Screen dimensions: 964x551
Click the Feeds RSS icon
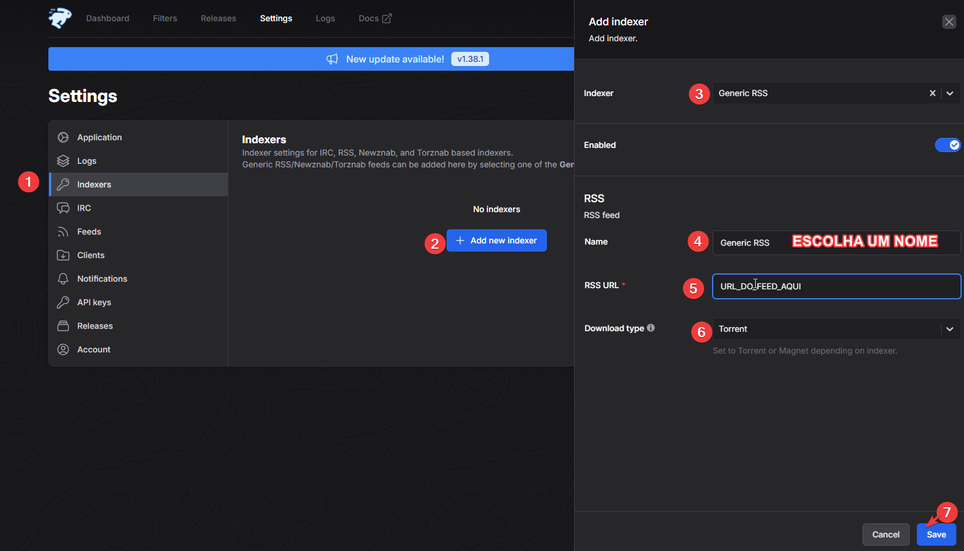63,232
